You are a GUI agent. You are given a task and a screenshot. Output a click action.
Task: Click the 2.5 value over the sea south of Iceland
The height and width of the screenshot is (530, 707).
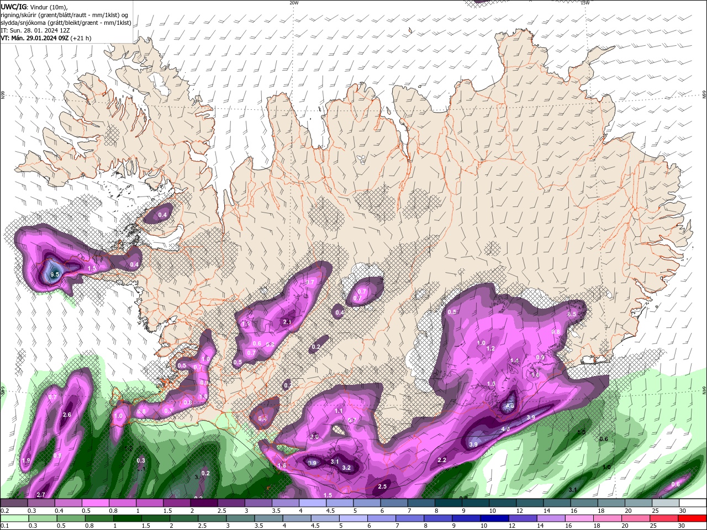point(382,486)
